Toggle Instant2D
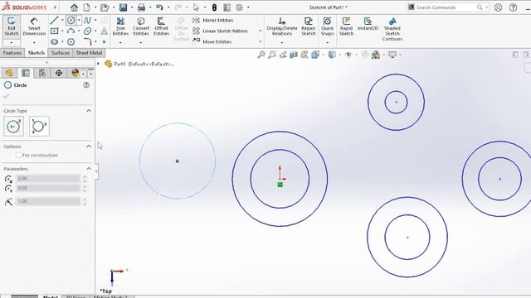Viewport: 531px width, 298px height. [x=368, y=24]
